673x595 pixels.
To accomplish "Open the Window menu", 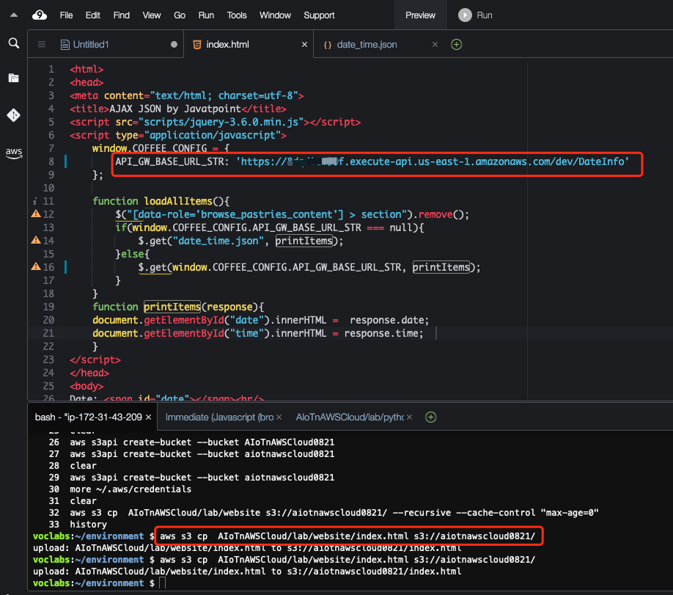I will (275, 15).
